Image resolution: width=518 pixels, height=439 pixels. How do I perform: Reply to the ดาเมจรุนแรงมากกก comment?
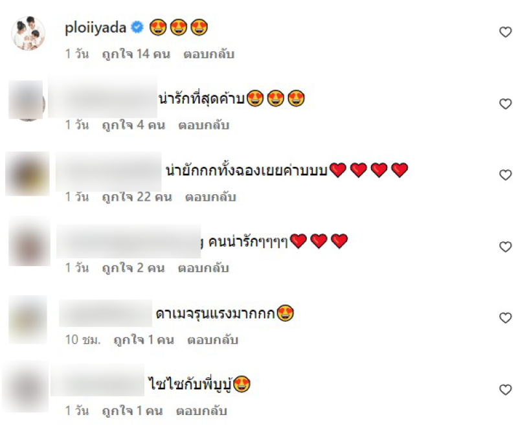tap(213, 339)
